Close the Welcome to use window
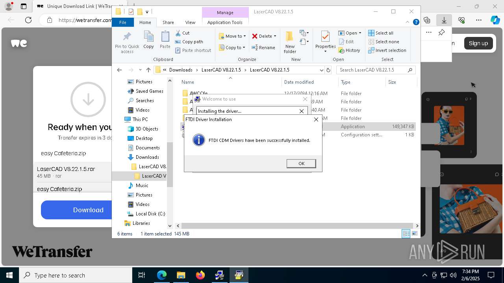504x283 pixels. pyautogui.click(x=305, y=99)
